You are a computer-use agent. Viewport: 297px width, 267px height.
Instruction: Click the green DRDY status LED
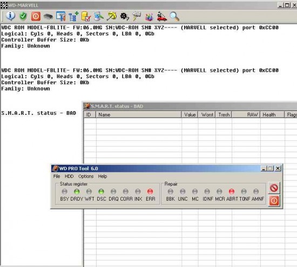click(x=77, y=191)
